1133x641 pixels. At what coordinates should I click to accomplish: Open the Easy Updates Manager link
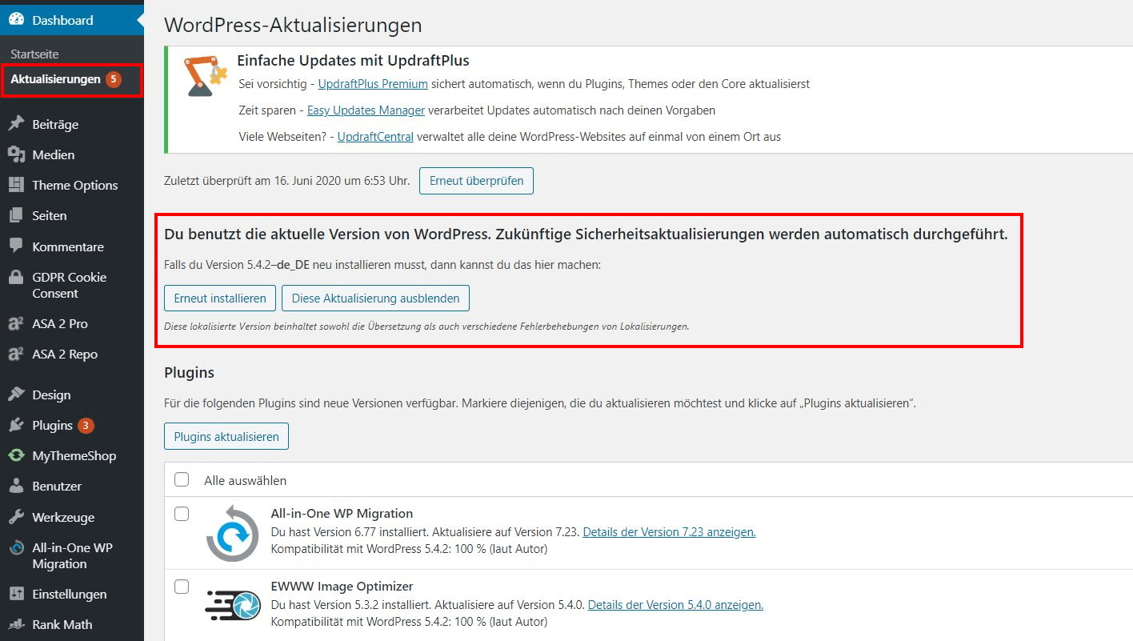tap(366, 110)
